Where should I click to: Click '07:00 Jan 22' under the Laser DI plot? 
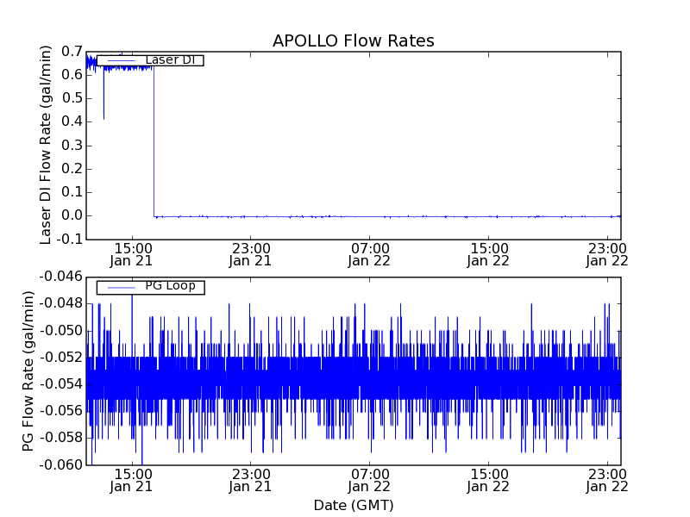pos(369,254)
